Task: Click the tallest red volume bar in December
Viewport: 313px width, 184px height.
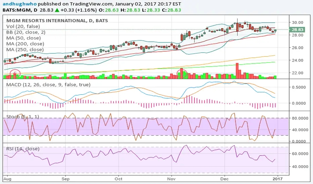Action: [x=237, y=71]
